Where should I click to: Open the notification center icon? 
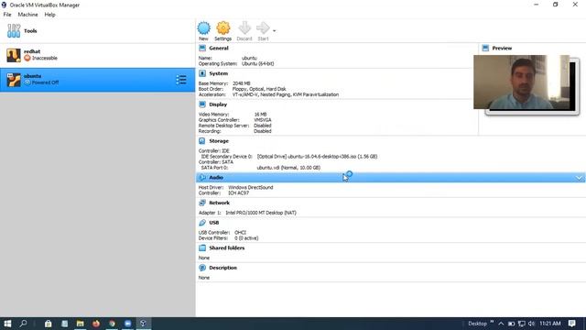(x=571, y=324)
